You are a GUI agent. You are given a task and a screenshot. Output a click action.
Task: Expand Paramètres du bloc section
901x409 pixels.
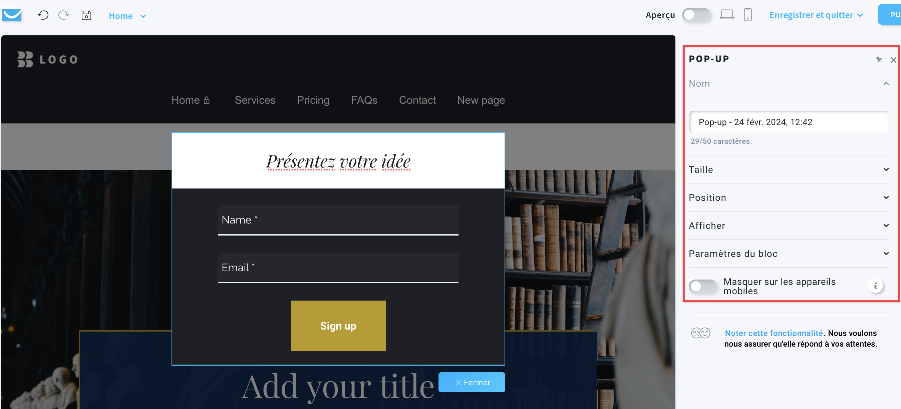coord(788,254)
